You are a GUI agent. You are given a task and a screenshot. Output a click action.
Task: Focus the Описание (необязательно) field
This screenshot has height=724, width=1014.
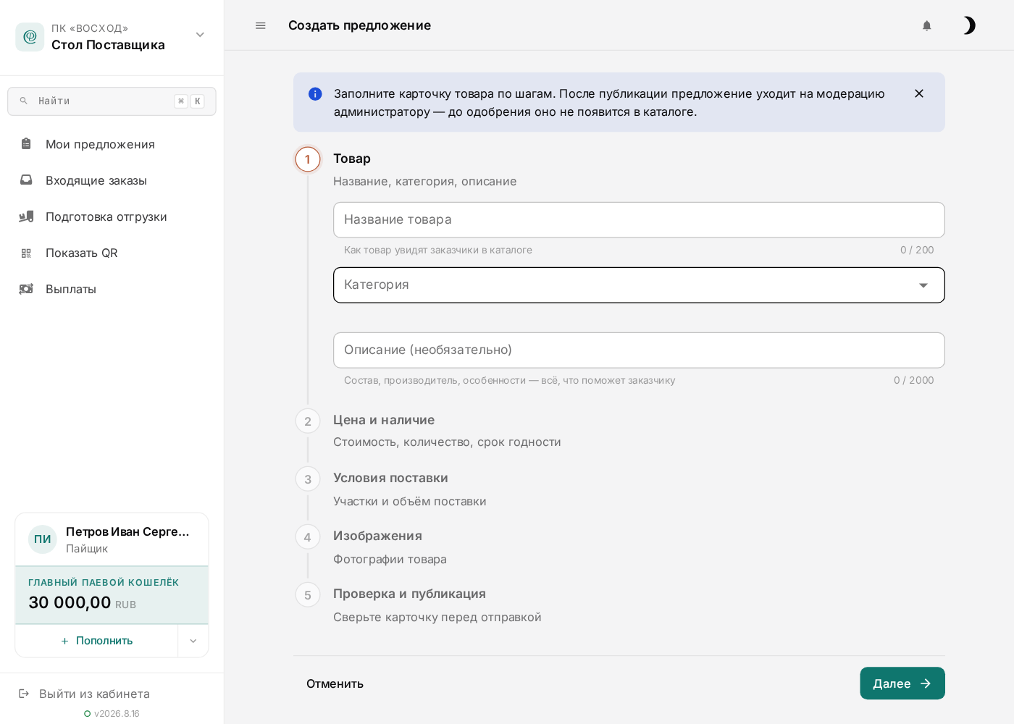pyautogui.click(x=639, y=350)
